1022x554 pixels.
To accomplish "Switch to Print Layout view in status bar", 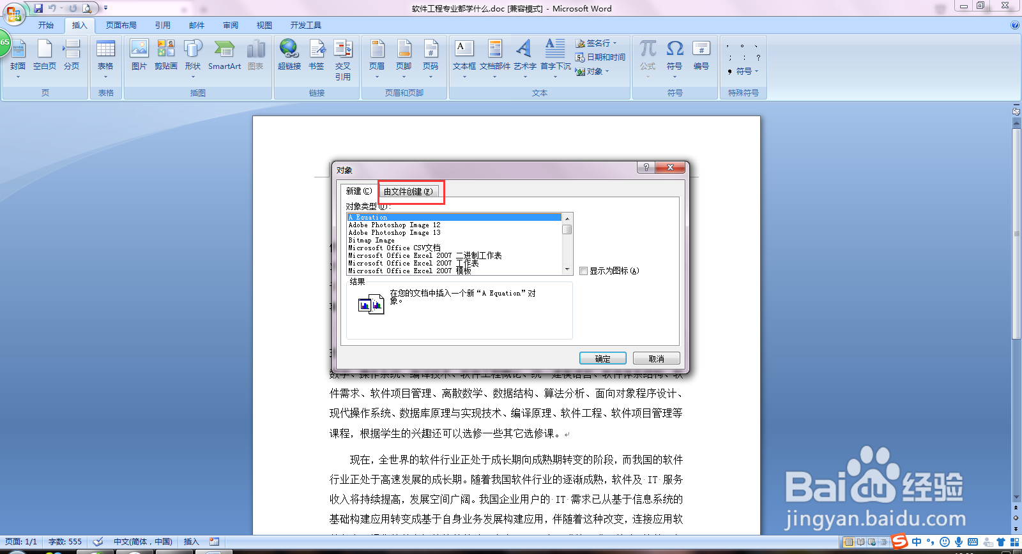I will [x=849, y=542].
